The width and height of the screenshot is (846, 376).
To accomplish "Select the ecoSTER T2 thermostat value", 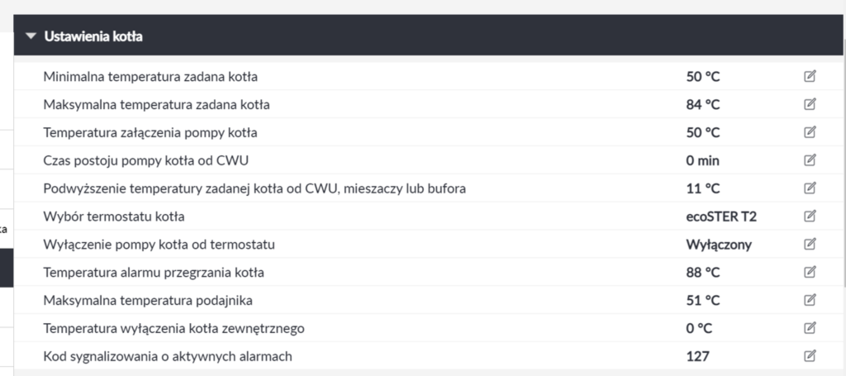I will (721, 217).
